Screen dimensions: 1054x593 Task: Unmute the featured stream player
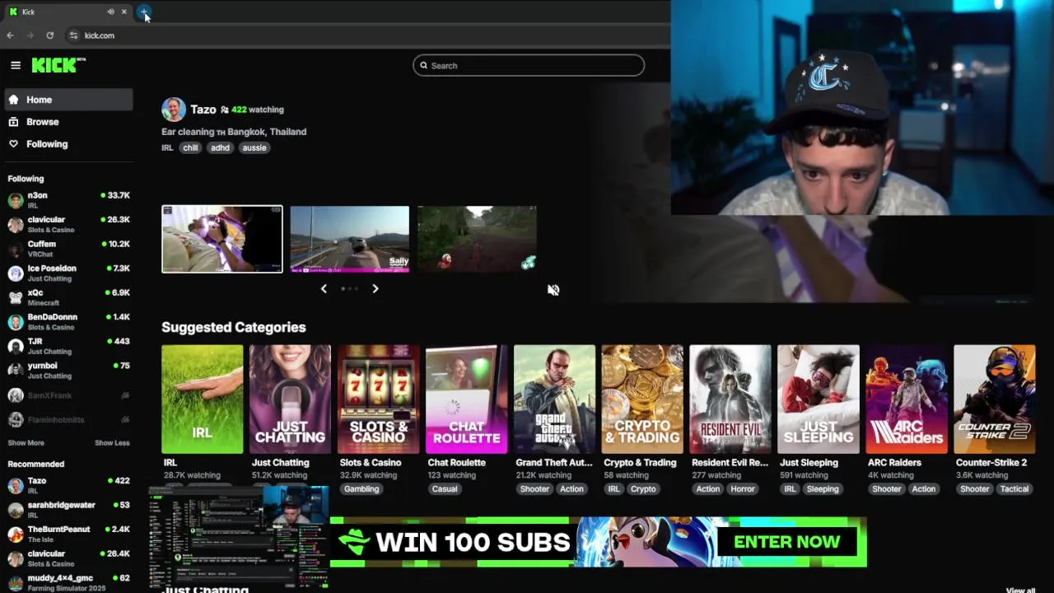[553, 290]
